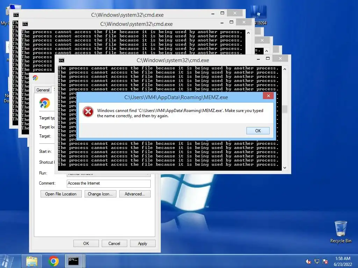This screenshot has height=268, width=358.
Task: Minimize the second cmd.exe window
Action: (x=222, y=23)
